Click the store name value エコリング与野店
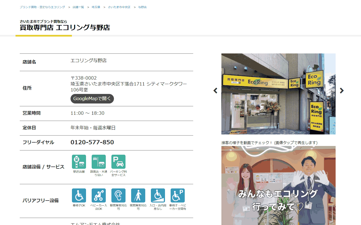Viewport: 361px width, 225px height. click(x=89, y=60)
